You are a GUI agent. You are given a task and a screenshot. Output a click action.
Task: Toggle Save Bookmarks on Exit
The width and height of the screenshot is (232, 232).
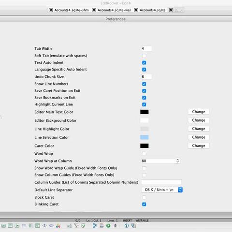pos(144,98)
